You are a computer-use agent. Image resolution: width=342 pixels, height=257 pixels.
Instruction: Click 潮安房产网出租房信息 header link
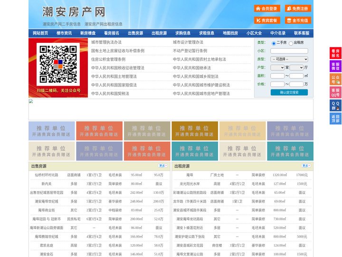click(x=104, y=24)
